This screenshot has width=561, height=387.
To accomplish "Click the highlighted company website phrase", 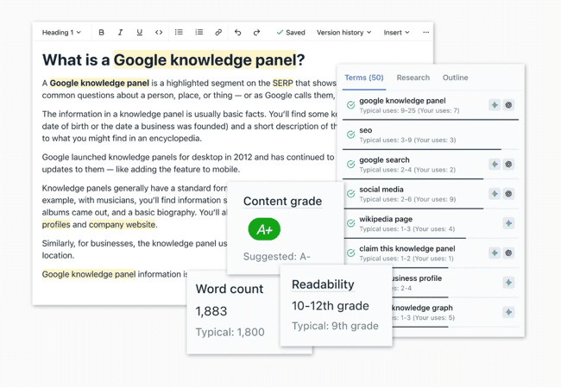I will click(x=123, y=224).
